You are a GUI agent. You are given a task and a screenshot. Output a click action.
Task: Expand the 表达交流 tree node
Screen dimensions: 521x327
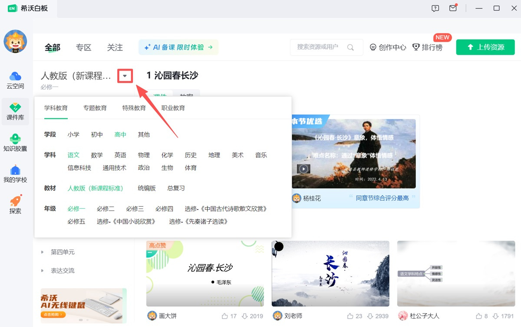pyautogui.click(x=43, y=271)
